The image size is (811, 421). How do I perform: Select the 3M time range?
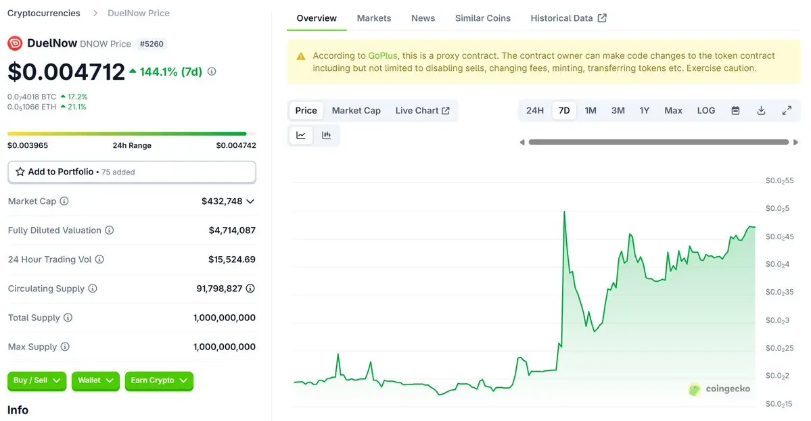(x=618, y=111)
